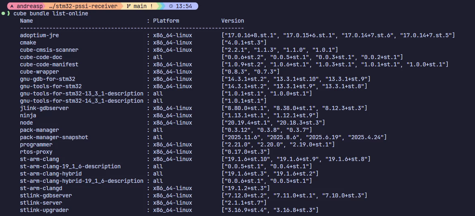The image size is (475, 216).
Task: Click gnu-tools-for-stm32-14_3_1-description row name
Action: [x=82, y=101]
